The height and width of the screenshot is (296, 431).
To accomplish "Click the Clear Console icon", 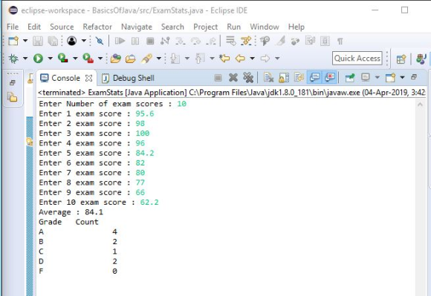I will 268,78.
